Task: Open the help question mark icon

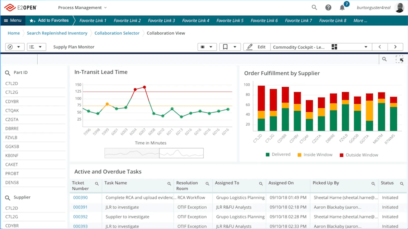Action: [x=328, y=8]
